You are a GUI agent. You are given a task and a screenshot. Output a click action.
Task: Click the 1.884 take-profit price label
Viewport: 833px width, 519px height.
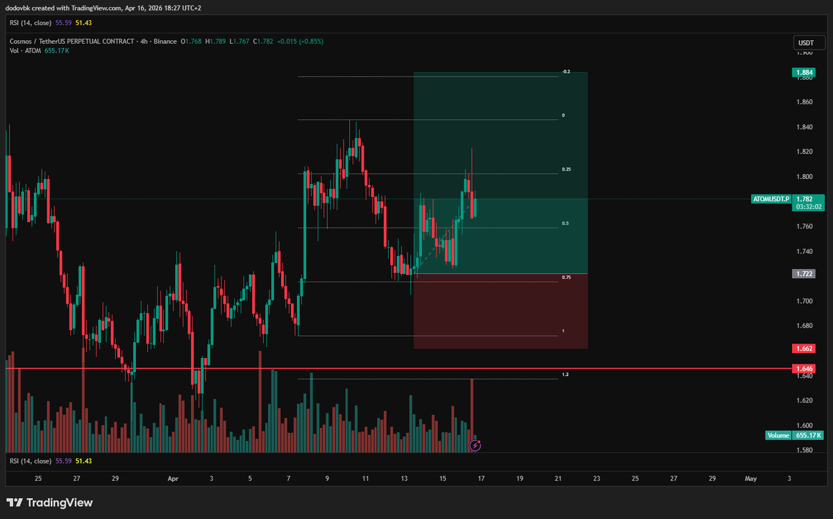click(805, 72)
